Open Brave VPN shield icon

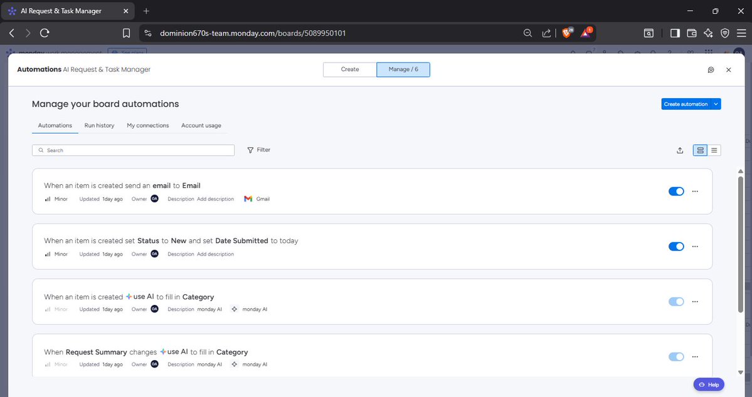[724, 33]
